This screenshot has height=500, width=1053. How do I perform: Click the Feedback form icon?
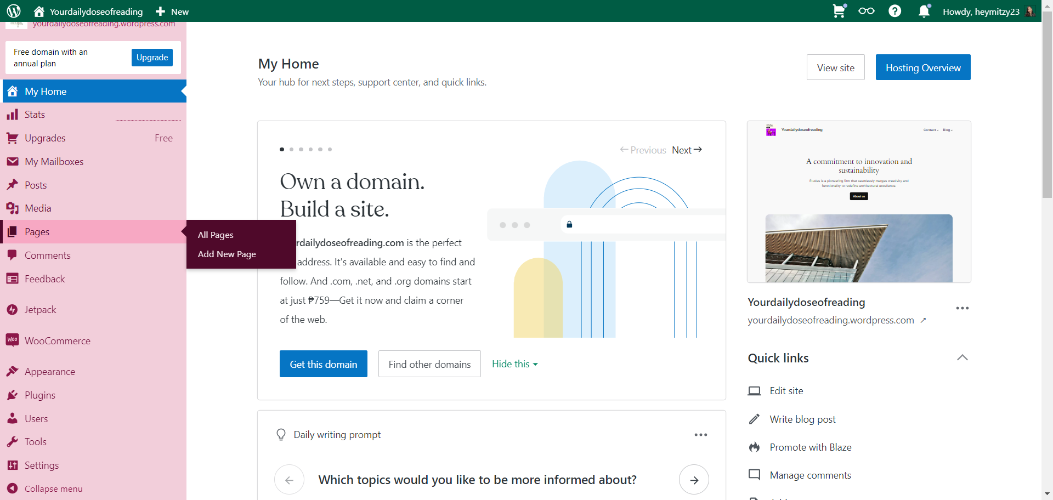point(13,279)
